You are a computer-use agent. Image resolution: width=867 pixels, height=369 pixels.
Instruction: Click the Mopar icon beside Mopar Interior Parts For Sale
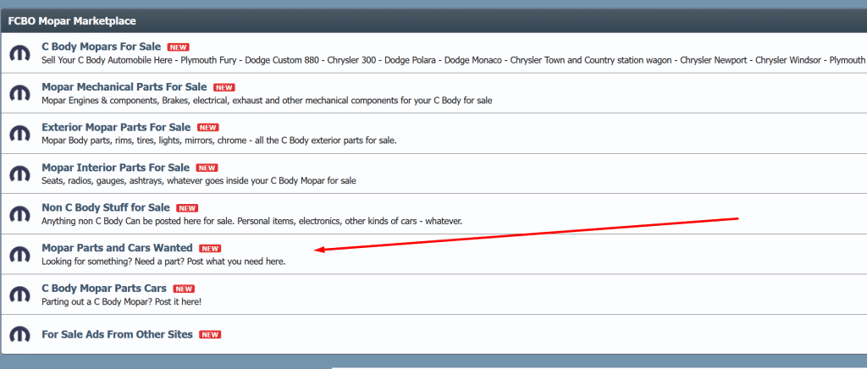(19, 174)
